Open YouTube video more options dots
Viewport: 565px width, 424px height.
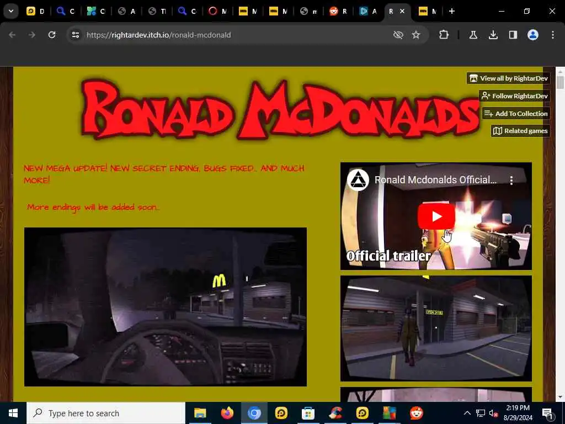[511, 181]
